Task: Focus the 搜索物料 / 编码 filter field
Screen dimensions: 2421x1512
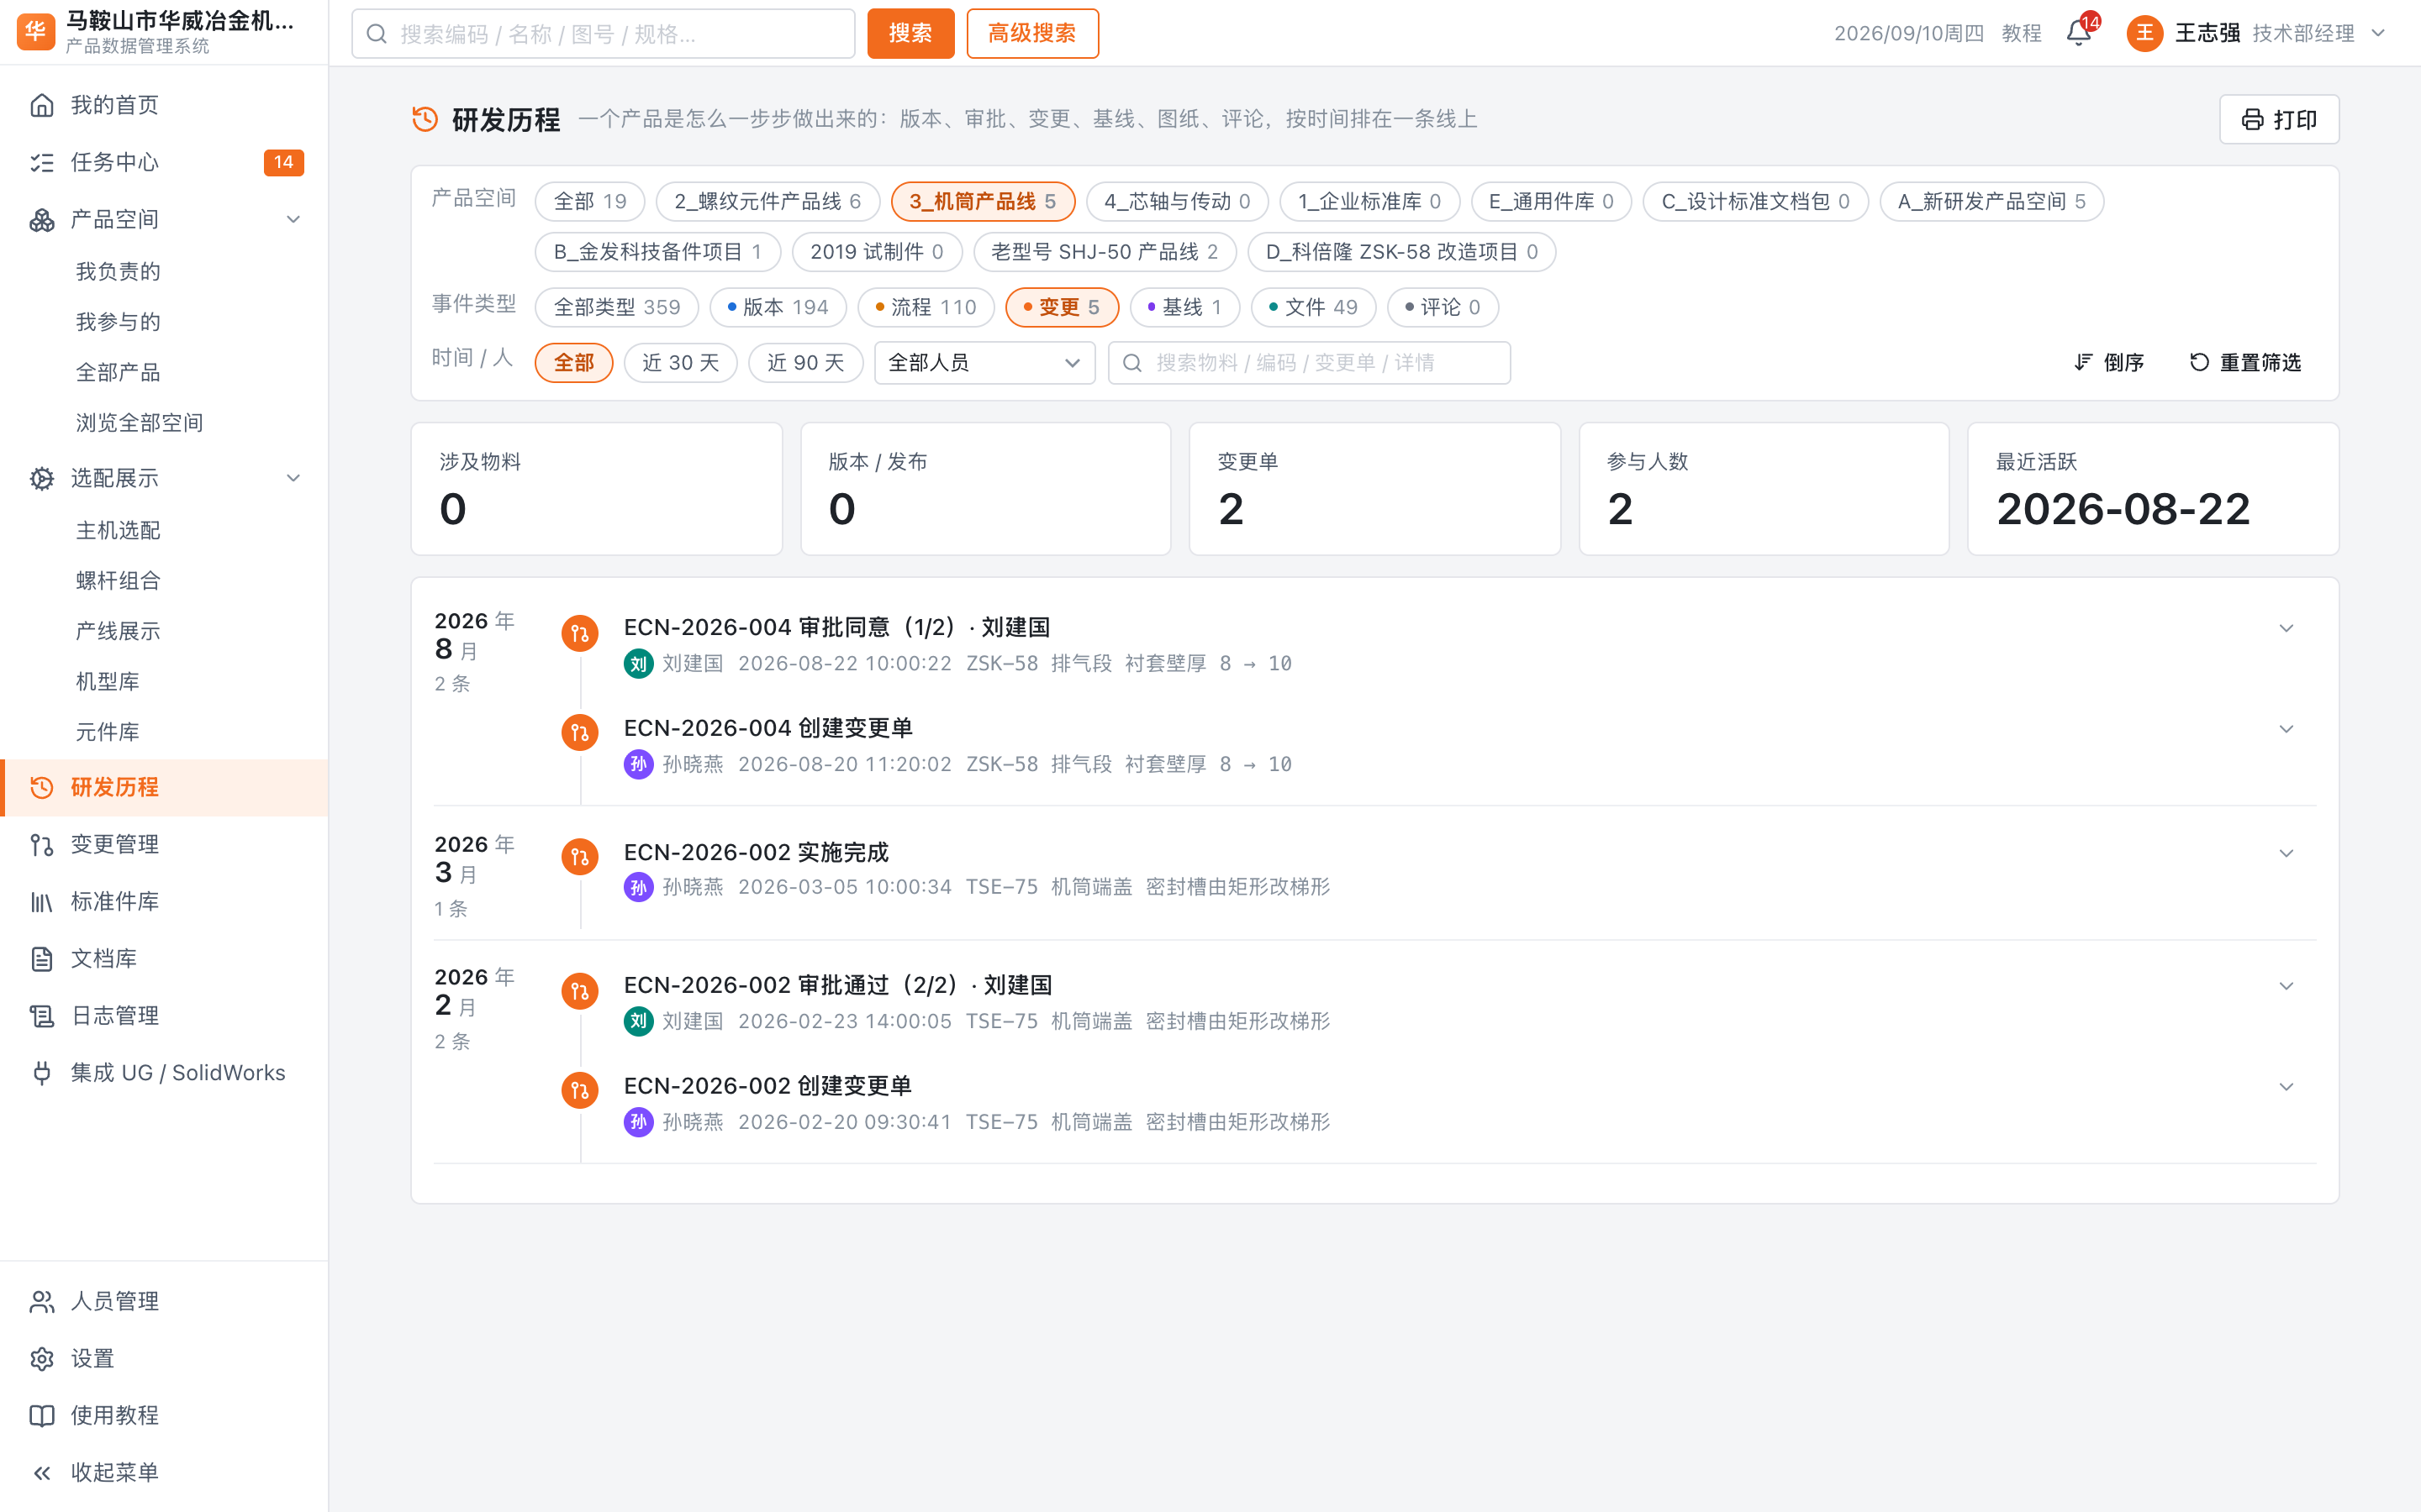Action: (x=1309, y=362)
